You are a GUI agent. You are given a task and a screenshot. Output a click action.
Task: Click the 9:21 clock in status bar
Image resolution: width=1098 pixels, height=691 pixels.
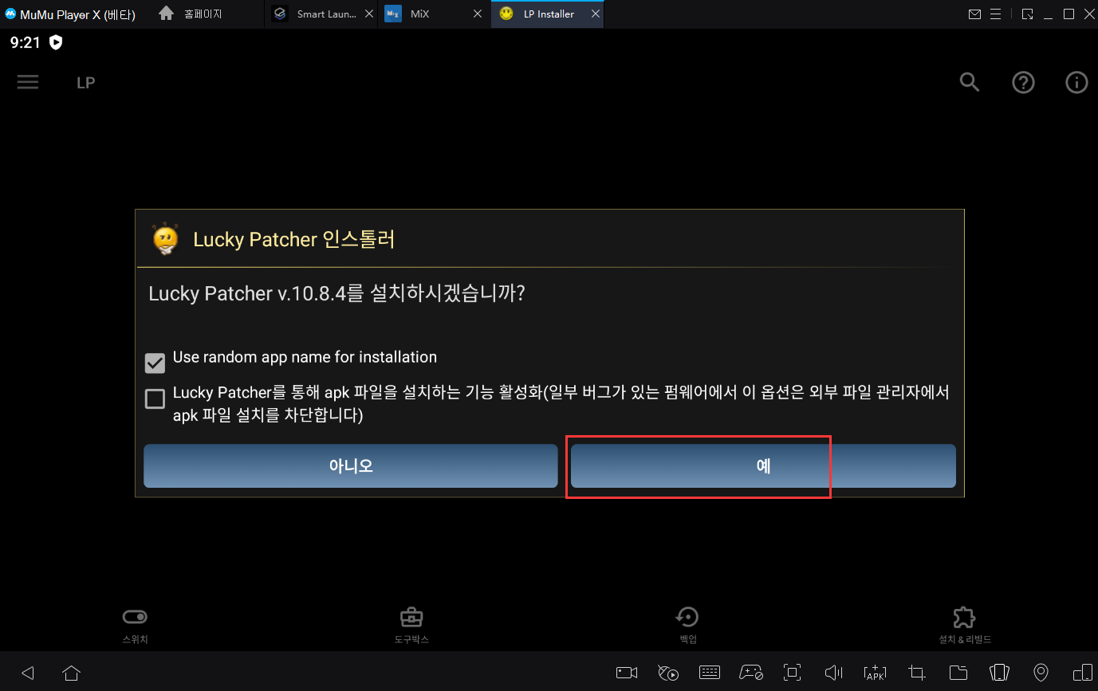(25, 42)
